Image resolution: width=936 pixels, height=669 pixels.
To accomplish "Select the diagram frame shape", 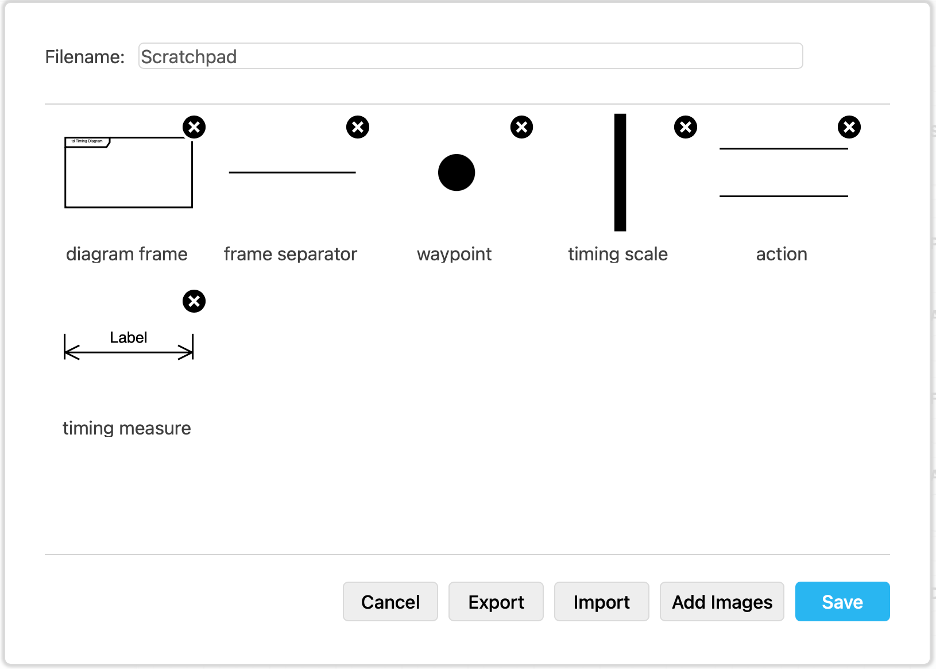I will click(128, 172).
